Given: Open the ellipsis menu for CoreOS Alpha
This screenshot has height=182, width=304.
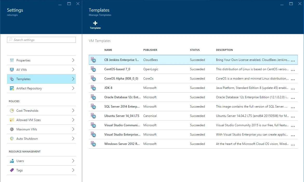Looking at the screenshot, I should pos(293,79).
